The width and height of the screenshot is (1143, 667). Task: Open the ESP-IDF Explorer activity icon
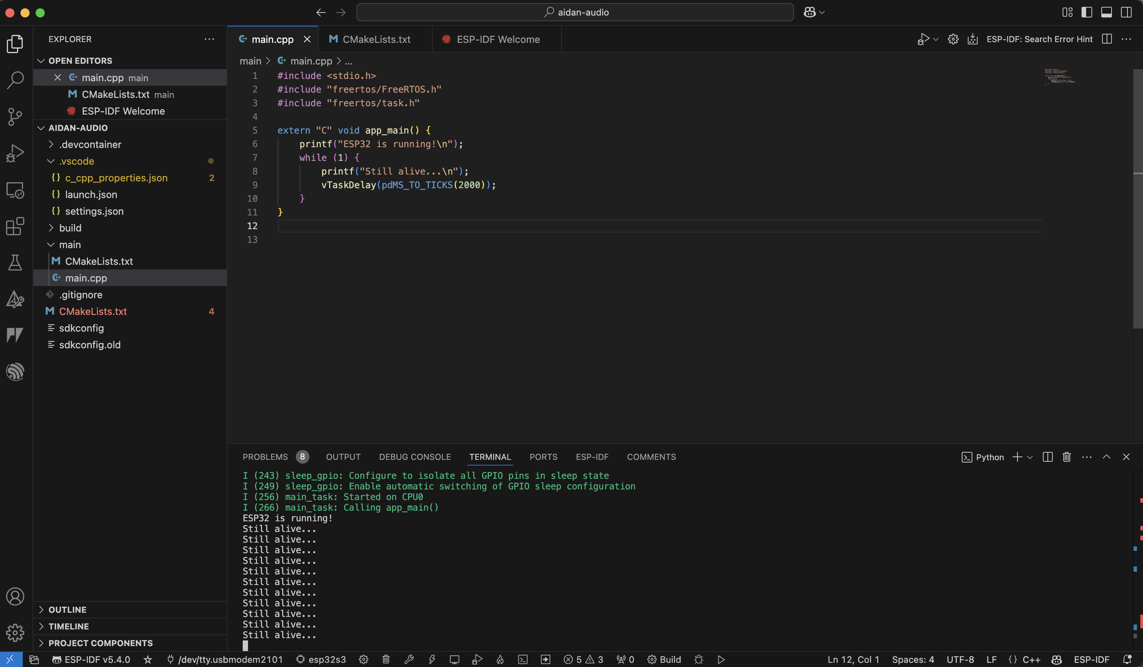click(15, 371)
